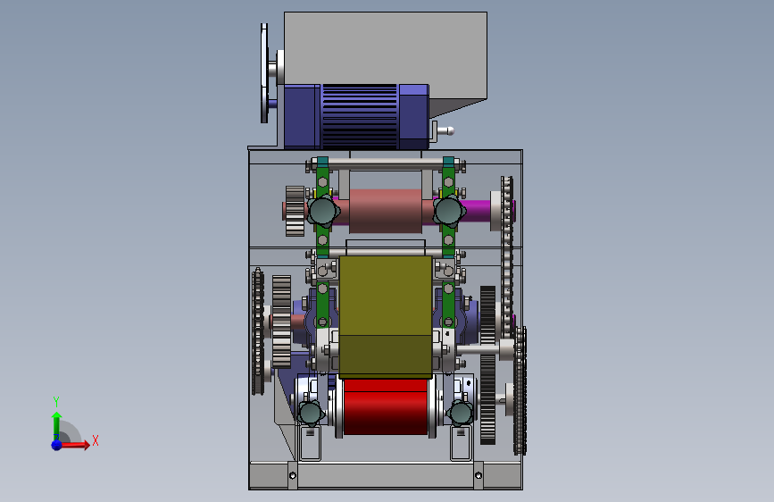Select the upper-left star knob
Image resolution: width=774 pixels, height=502 pixels.
323,211
